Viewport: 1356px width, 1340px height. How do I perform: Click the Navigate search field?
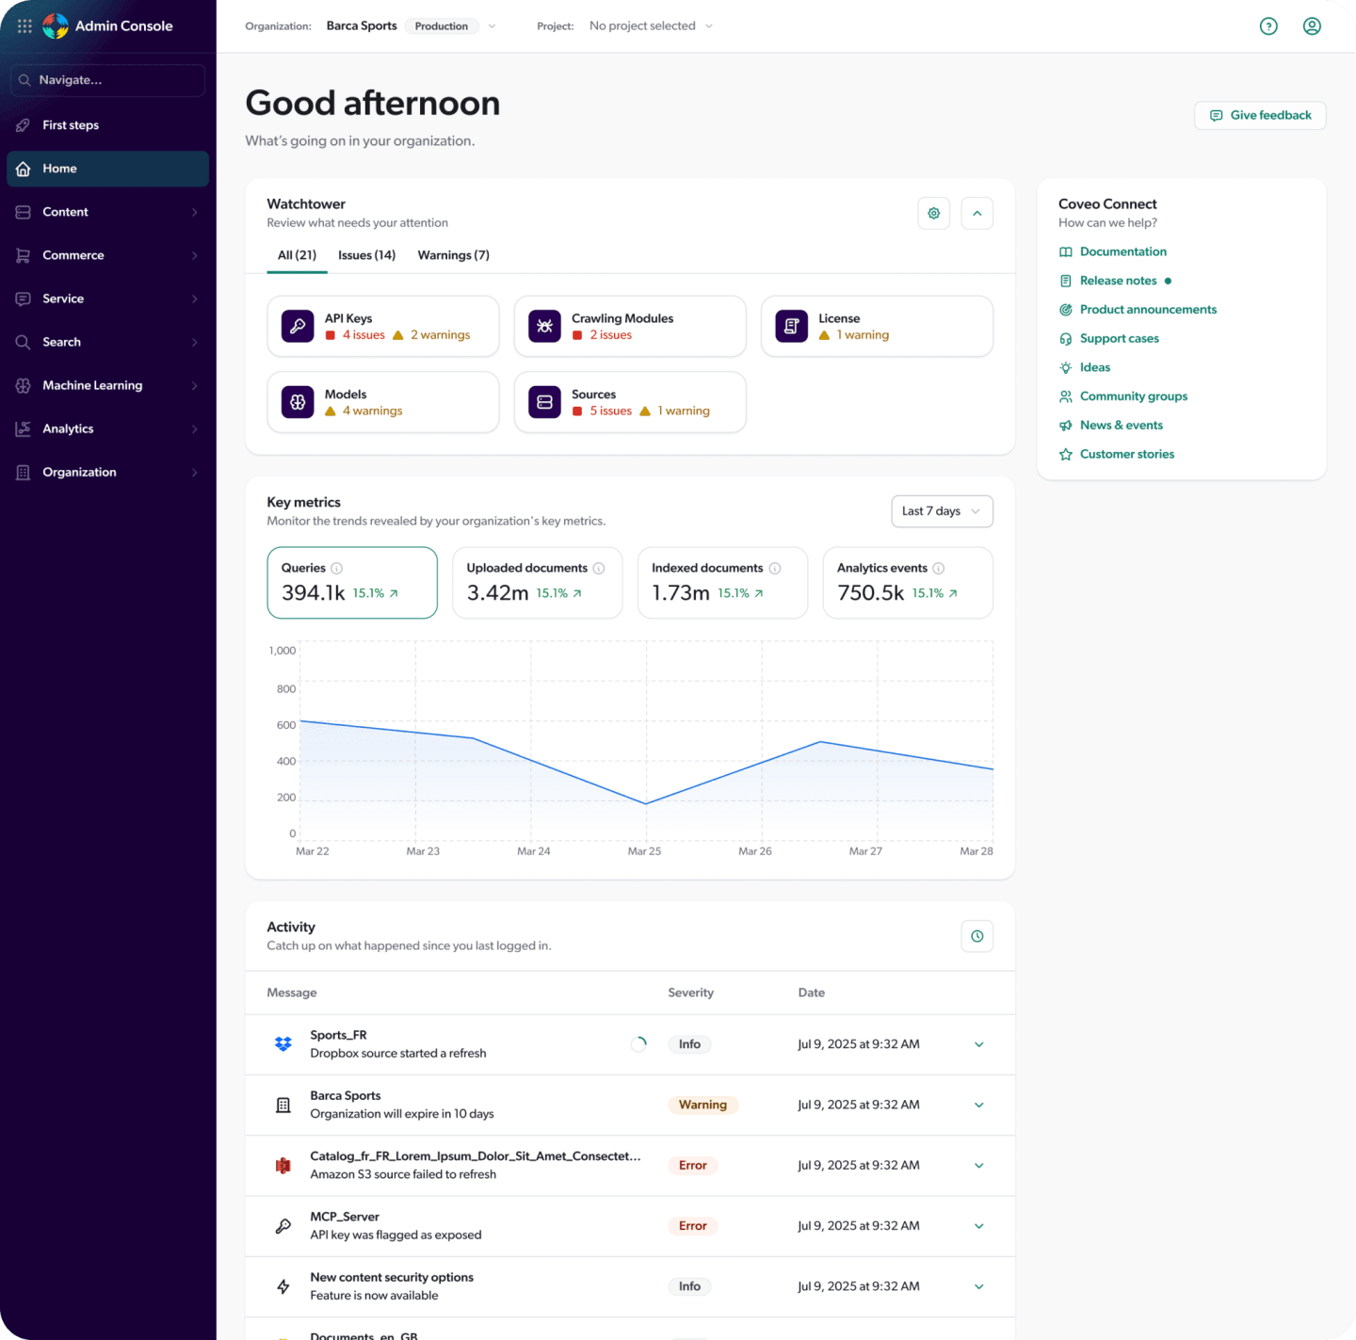click(x=107, y=80)
